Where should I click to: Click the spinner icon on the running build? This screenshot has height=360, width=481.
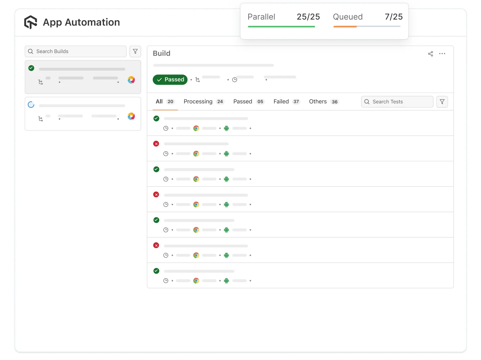31,104
